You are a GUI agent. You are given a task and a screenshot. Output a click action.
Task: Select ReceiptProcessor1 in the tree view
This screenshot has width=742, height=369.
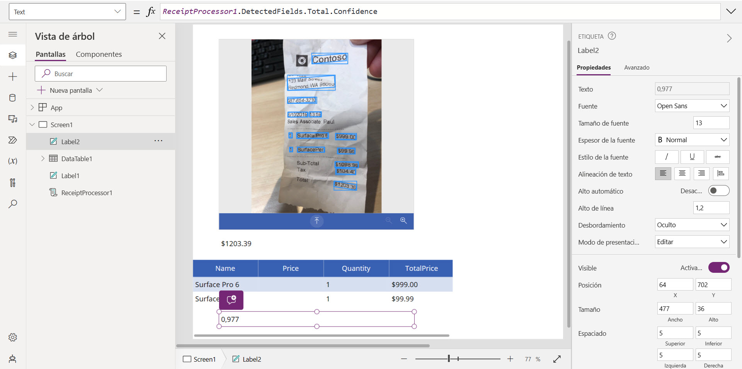100,192
